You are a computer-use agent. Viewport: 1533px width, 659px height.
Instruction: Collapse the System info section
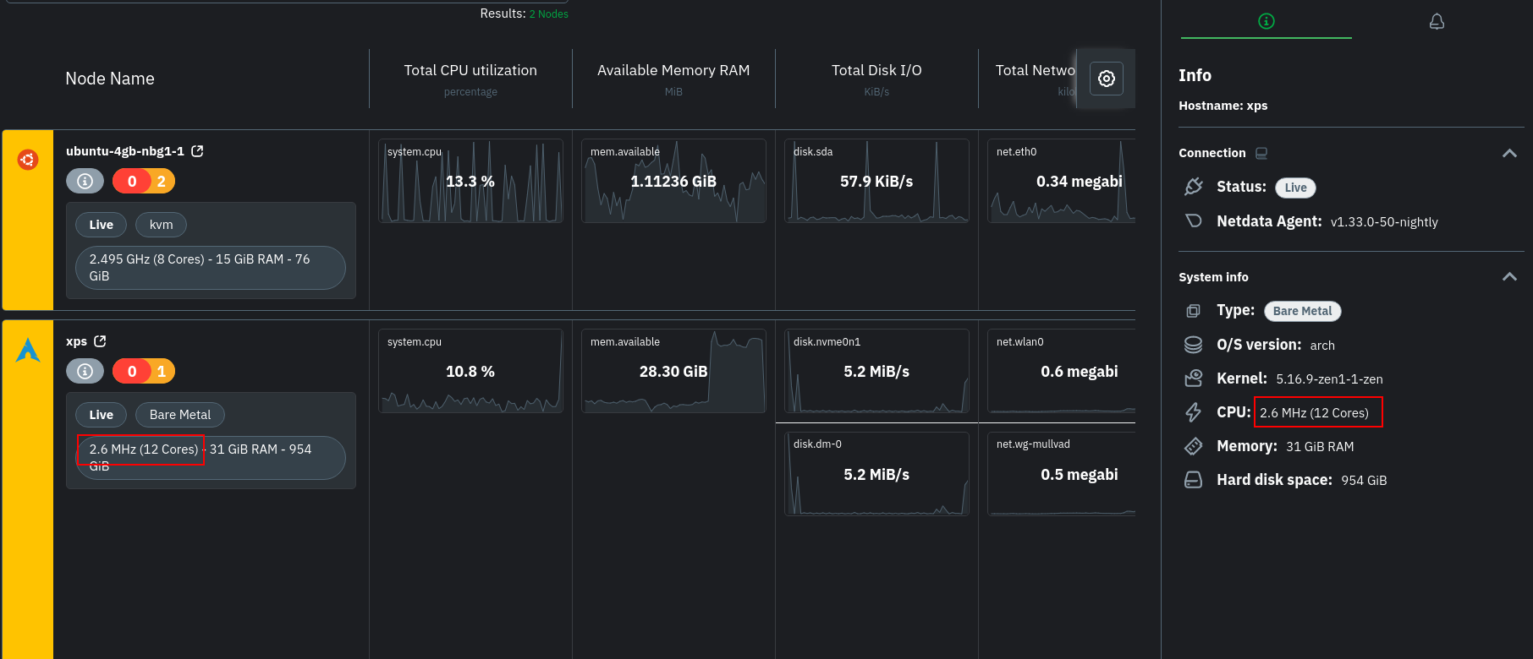[1509, 277]
